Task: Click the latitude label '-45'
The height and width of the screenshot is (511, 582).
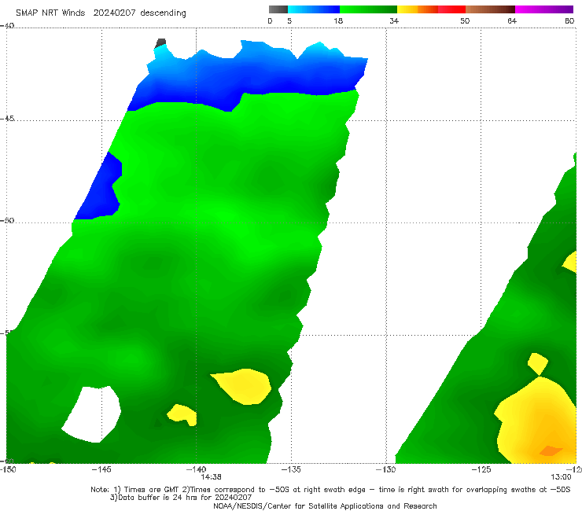Action: coord(7,119)
